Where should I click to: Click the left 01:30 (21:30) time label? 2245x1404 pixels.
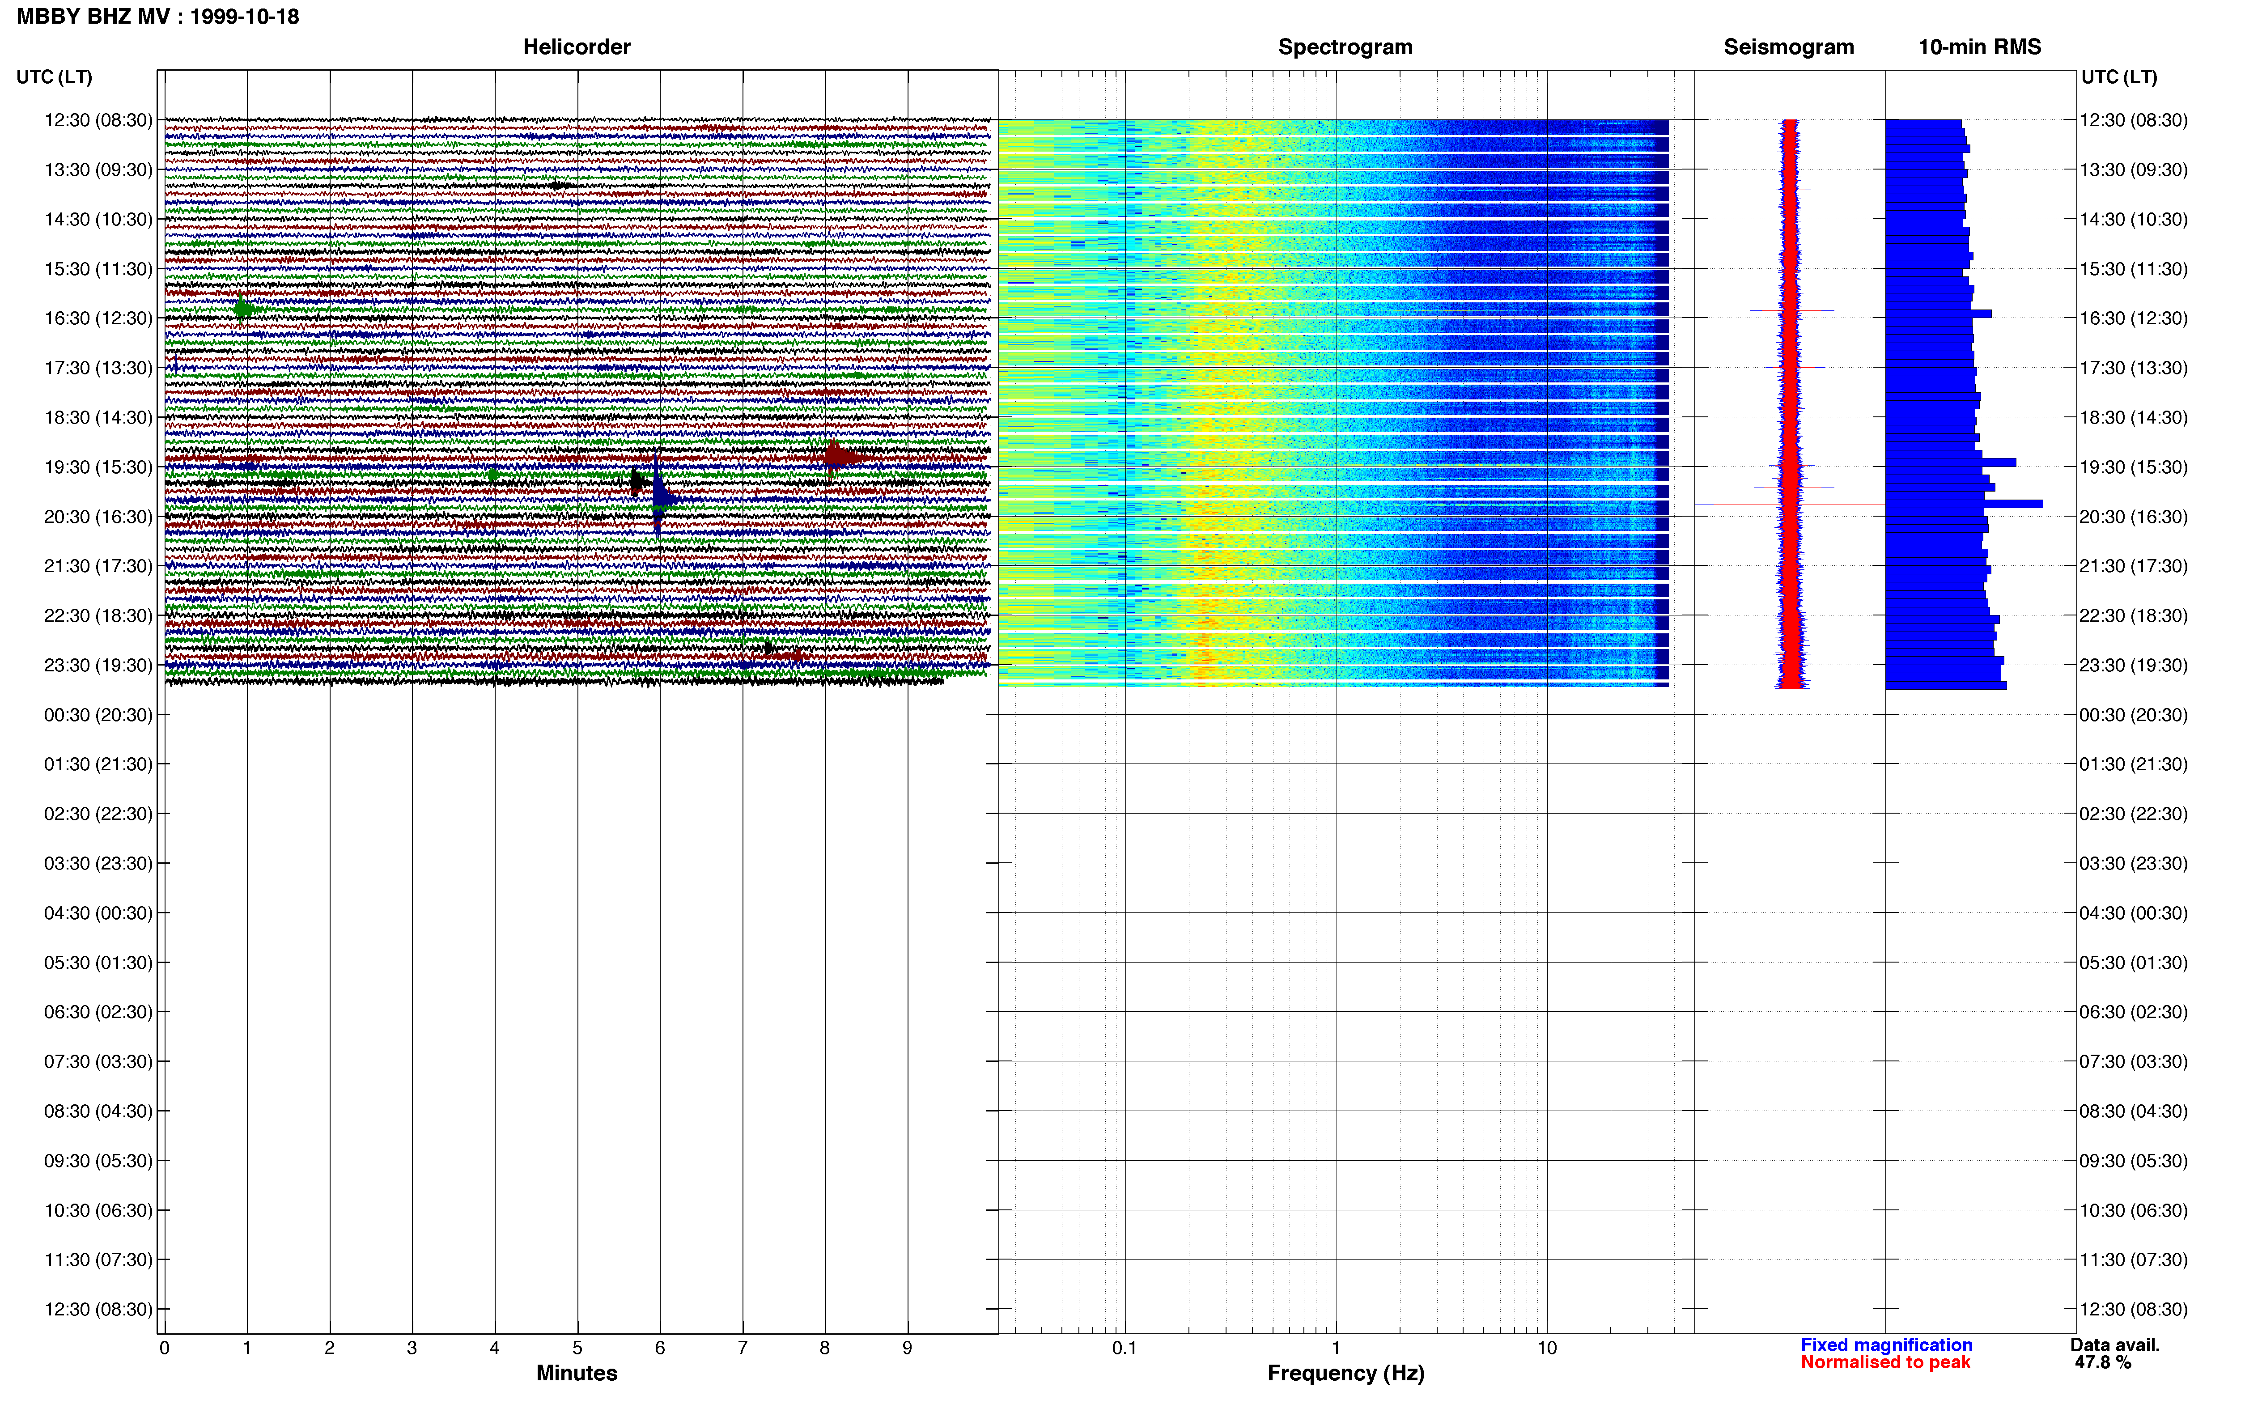point(98,764)
